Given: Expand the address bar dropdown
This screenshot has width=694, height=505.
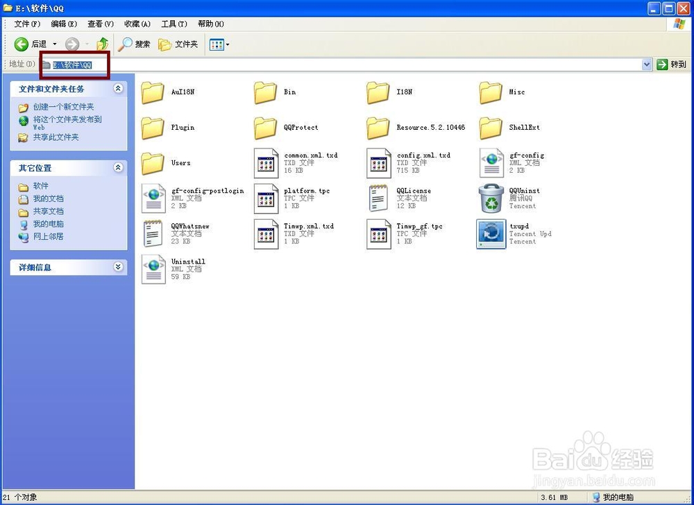Looking at the screenshot, I should 647,65.
